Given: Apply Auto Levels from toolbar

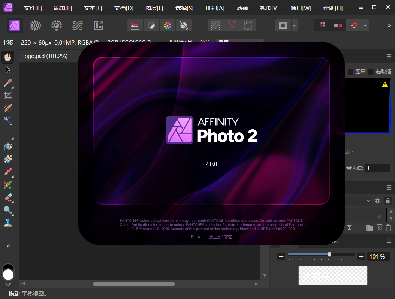Looking at the screenshot, I should pyautogui.click(x=135, y=25).
